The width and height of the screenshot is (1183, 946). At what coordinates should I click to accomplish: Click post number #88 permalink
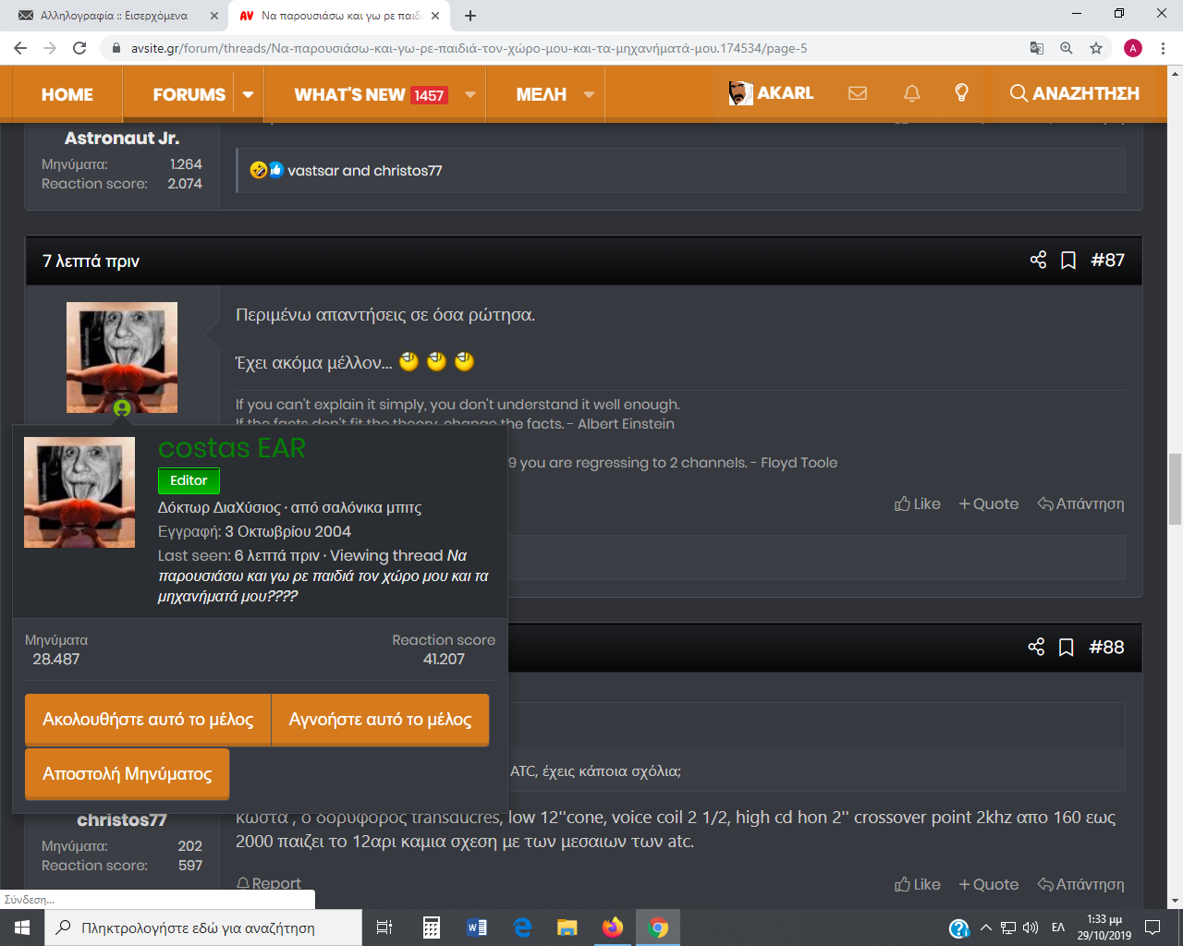click(1106, 647)
